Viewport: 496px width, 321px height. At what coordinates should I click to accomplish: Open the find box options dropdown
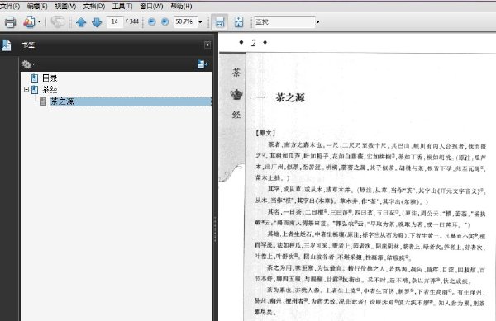(x=317, y=22)
